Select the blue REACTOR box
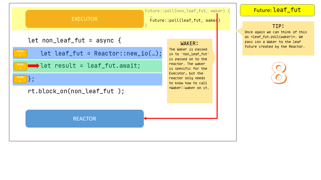 (x=85, y=119)
